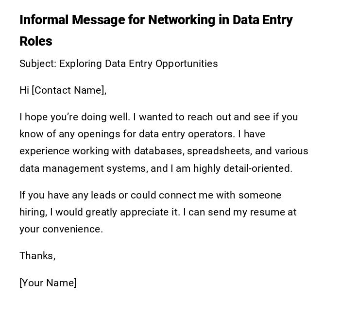Click the word "Roles" in the heading
340x313 pixels.
click(36, 41)
